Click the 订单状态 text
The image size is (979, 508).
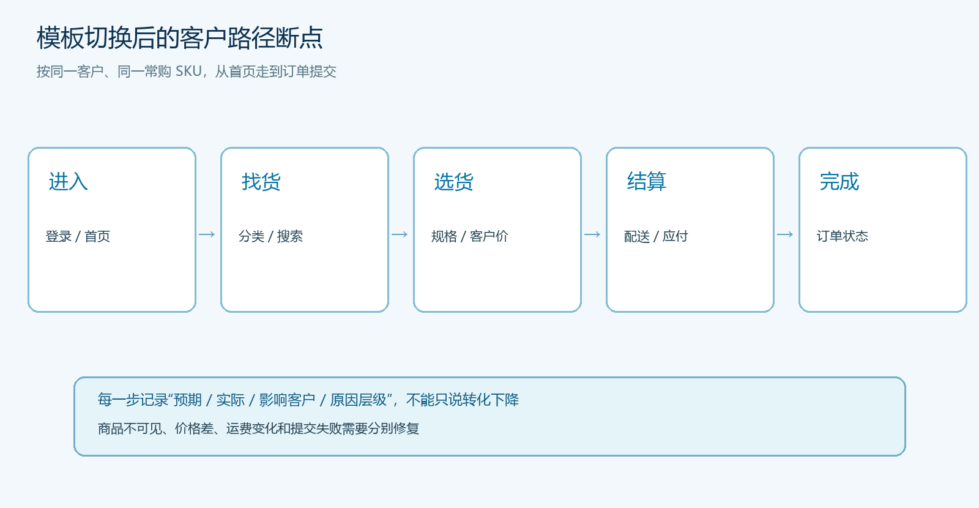842,236
